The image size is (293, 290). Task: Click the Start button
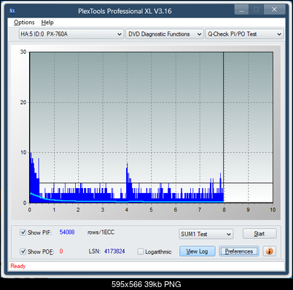tap(259, 234)
